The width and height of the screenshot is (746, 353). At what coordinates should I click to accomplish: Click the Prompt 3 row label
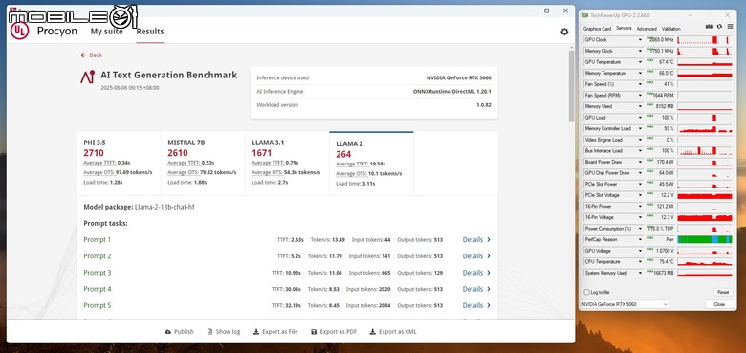pyautogui.click(x=97, y=273)
